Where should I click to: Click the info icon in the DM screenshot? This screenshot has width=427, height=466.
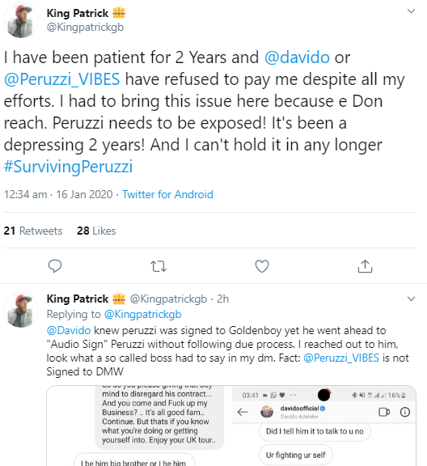click(x=405, y=412)
